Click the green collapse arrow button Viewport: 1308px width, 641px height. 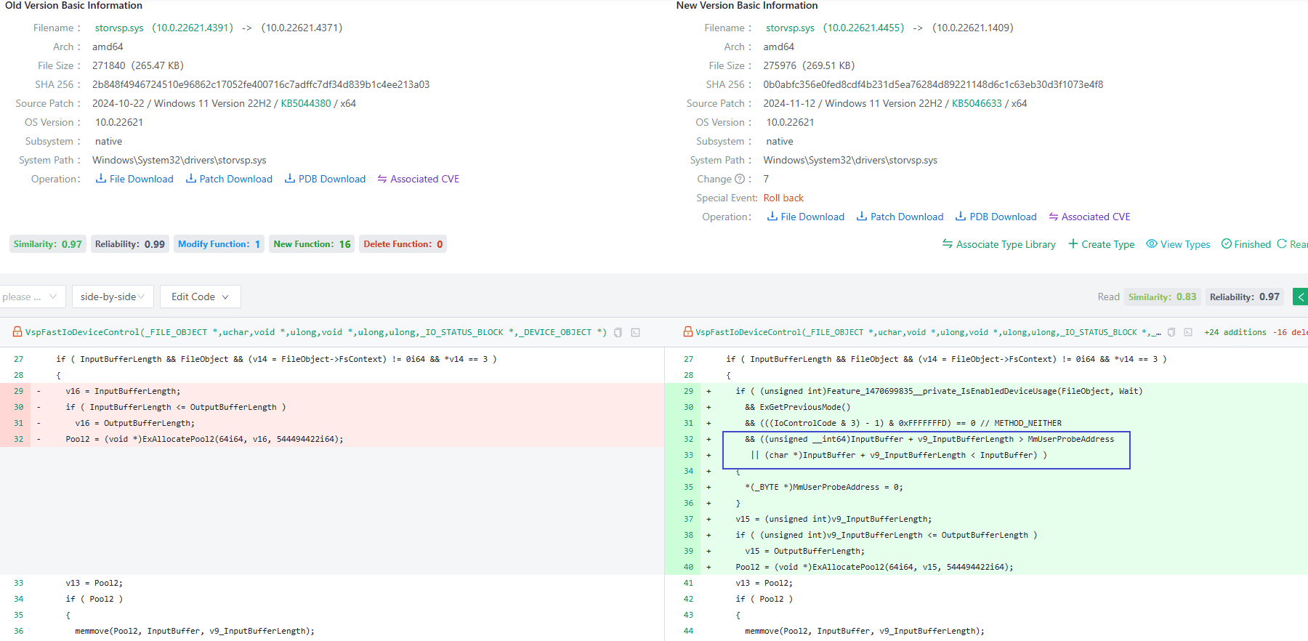[x=1300, y=297]
